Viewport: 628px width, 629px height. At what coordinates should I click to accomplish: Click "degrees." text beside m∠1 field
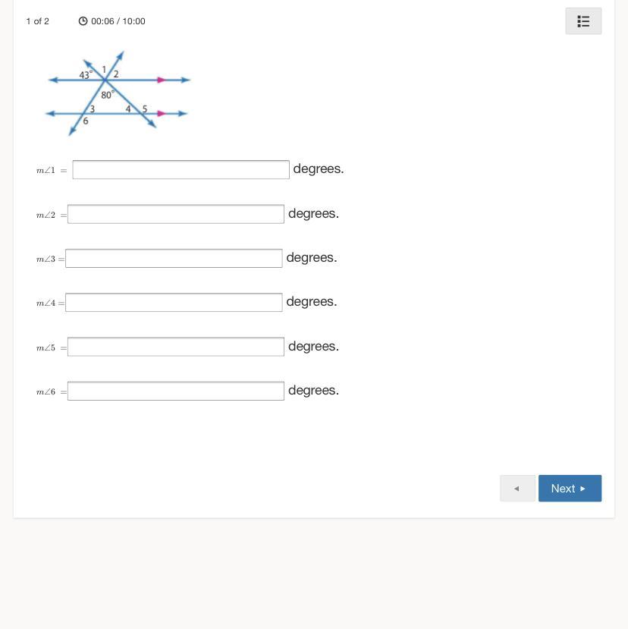click(319, 168)
